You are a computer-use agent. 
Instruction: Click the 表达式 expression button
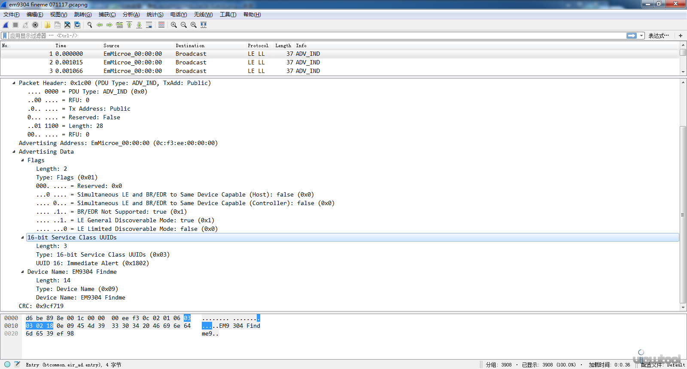(658, 36)
